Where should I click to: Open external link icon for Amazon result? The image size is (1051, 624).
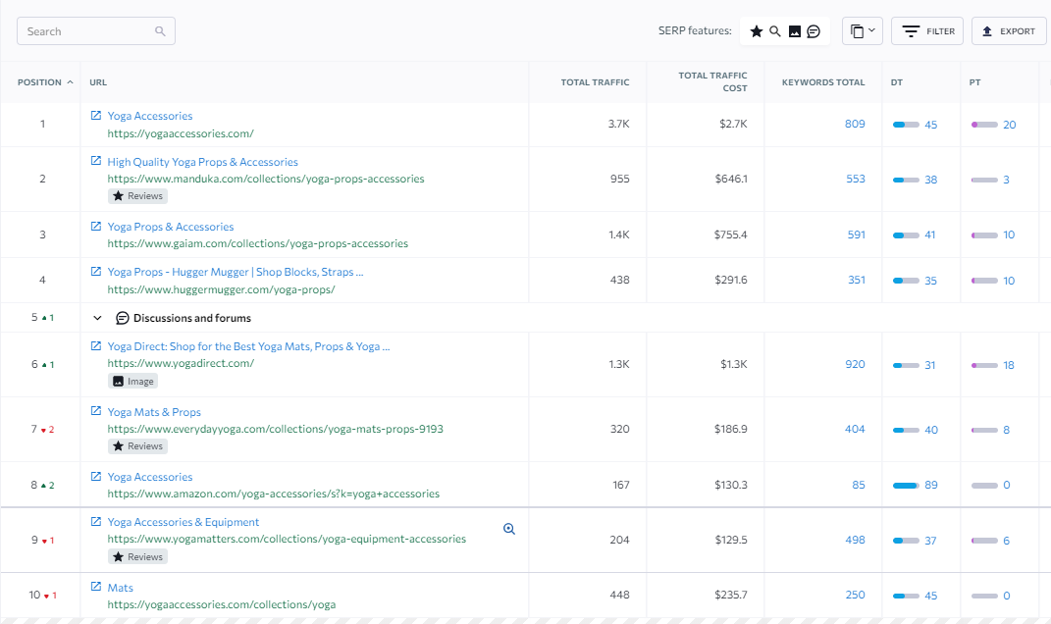(x=96, y=476)
